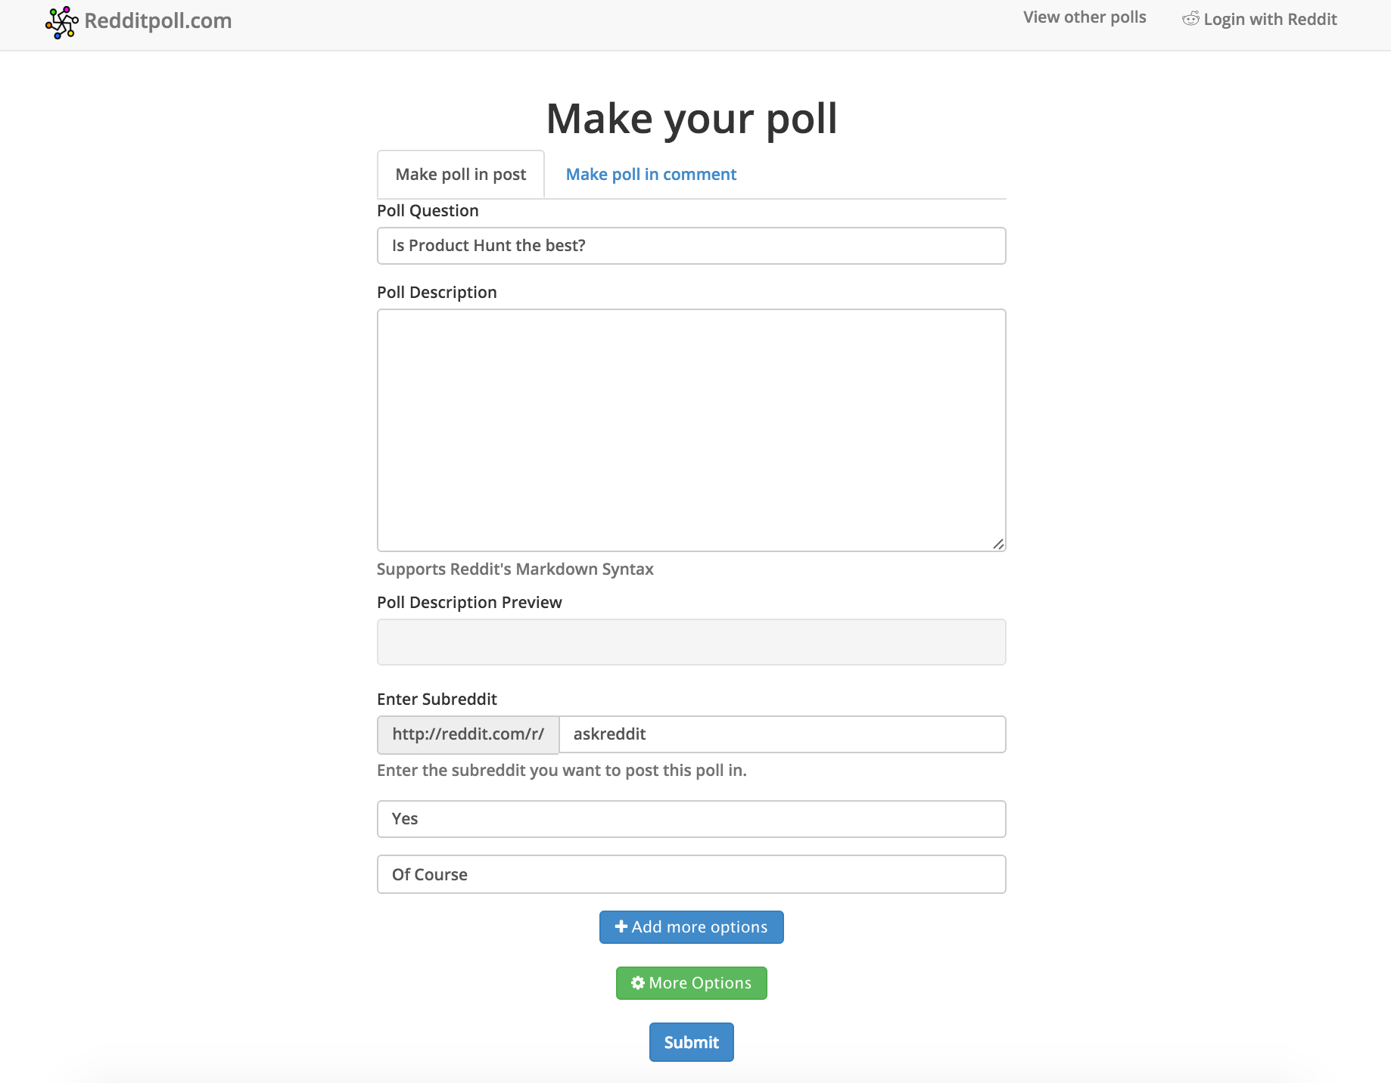Select the Yes answer option field

click(690, 818)
